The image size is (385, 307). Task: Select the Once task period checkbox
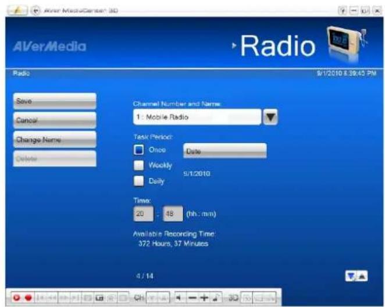139,149
